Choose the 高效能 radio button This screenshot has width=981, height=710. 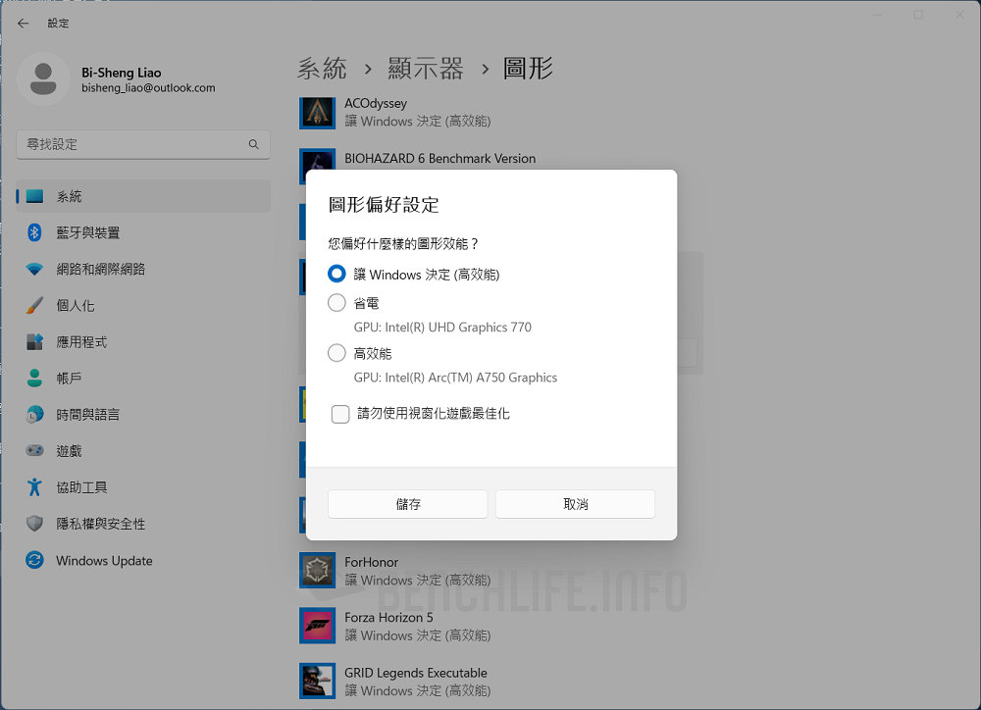[336, 353]
